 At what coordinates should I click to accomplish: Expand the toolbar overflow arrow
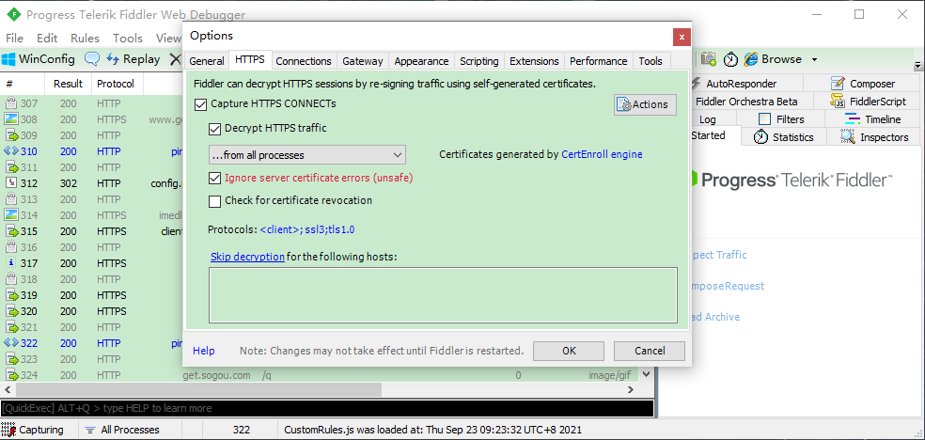coord(917,65)
